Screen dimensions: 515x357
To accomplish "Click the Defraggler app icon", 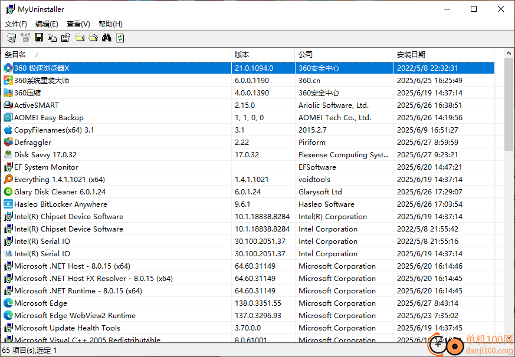I will click(x=8, y=143).
